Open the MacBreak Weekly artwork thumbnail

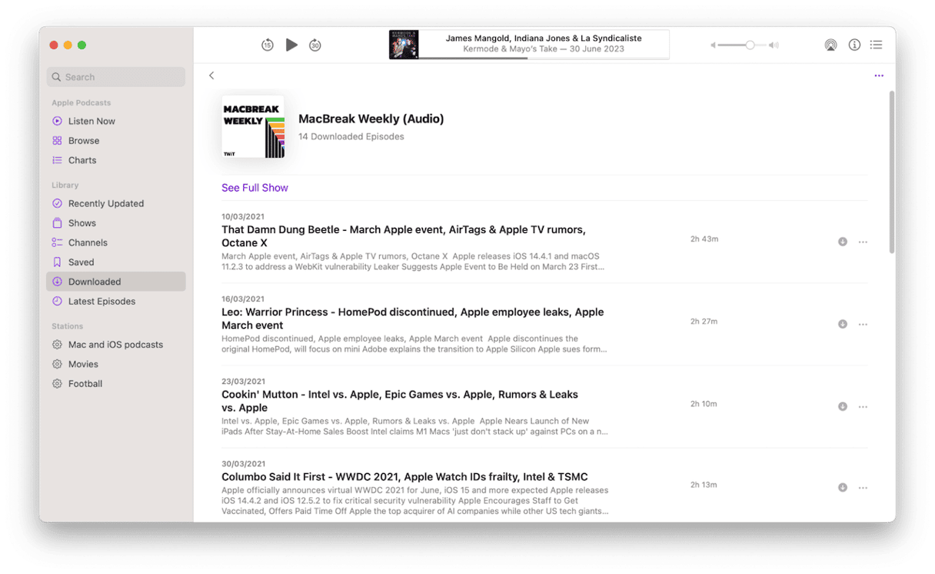click(253, 127)
